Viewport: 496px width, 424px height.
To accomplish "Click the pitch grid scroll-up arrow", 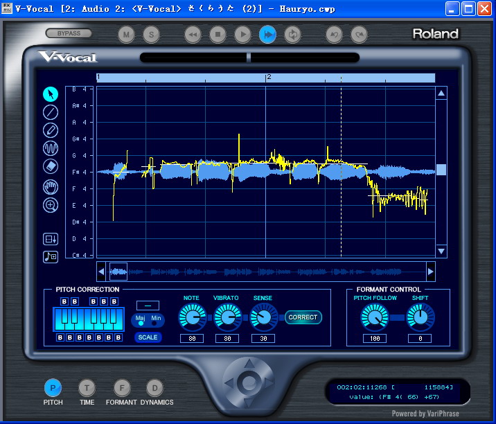I will tap(441, 94).
